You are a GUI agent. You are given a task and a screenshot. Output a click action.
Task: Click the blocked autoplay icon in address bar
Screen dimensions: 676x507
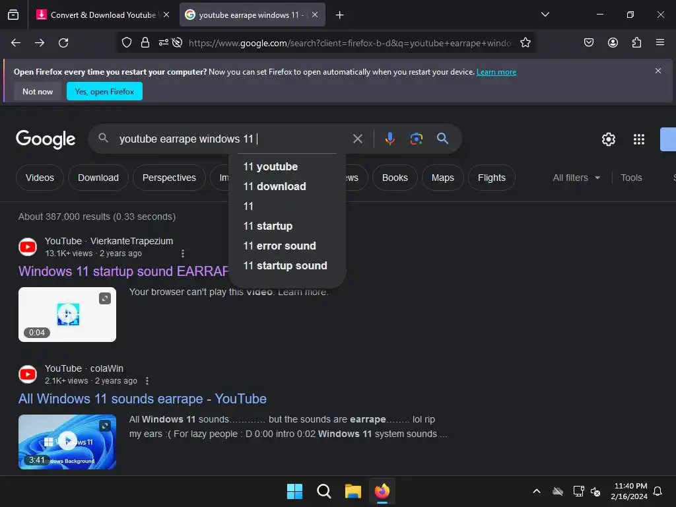tap(177, 43)
